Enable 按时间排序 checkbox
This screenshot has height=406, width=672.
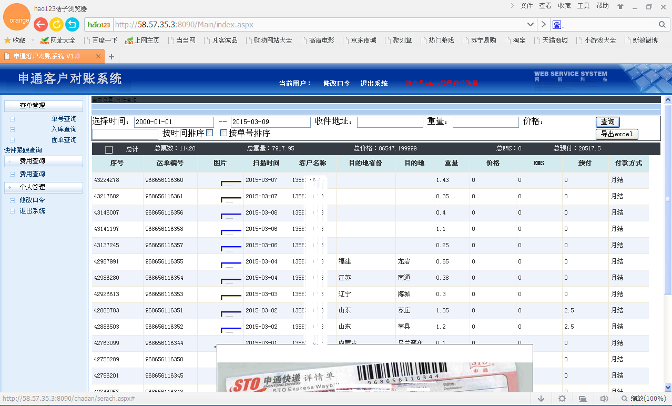[x=209, y=133]
